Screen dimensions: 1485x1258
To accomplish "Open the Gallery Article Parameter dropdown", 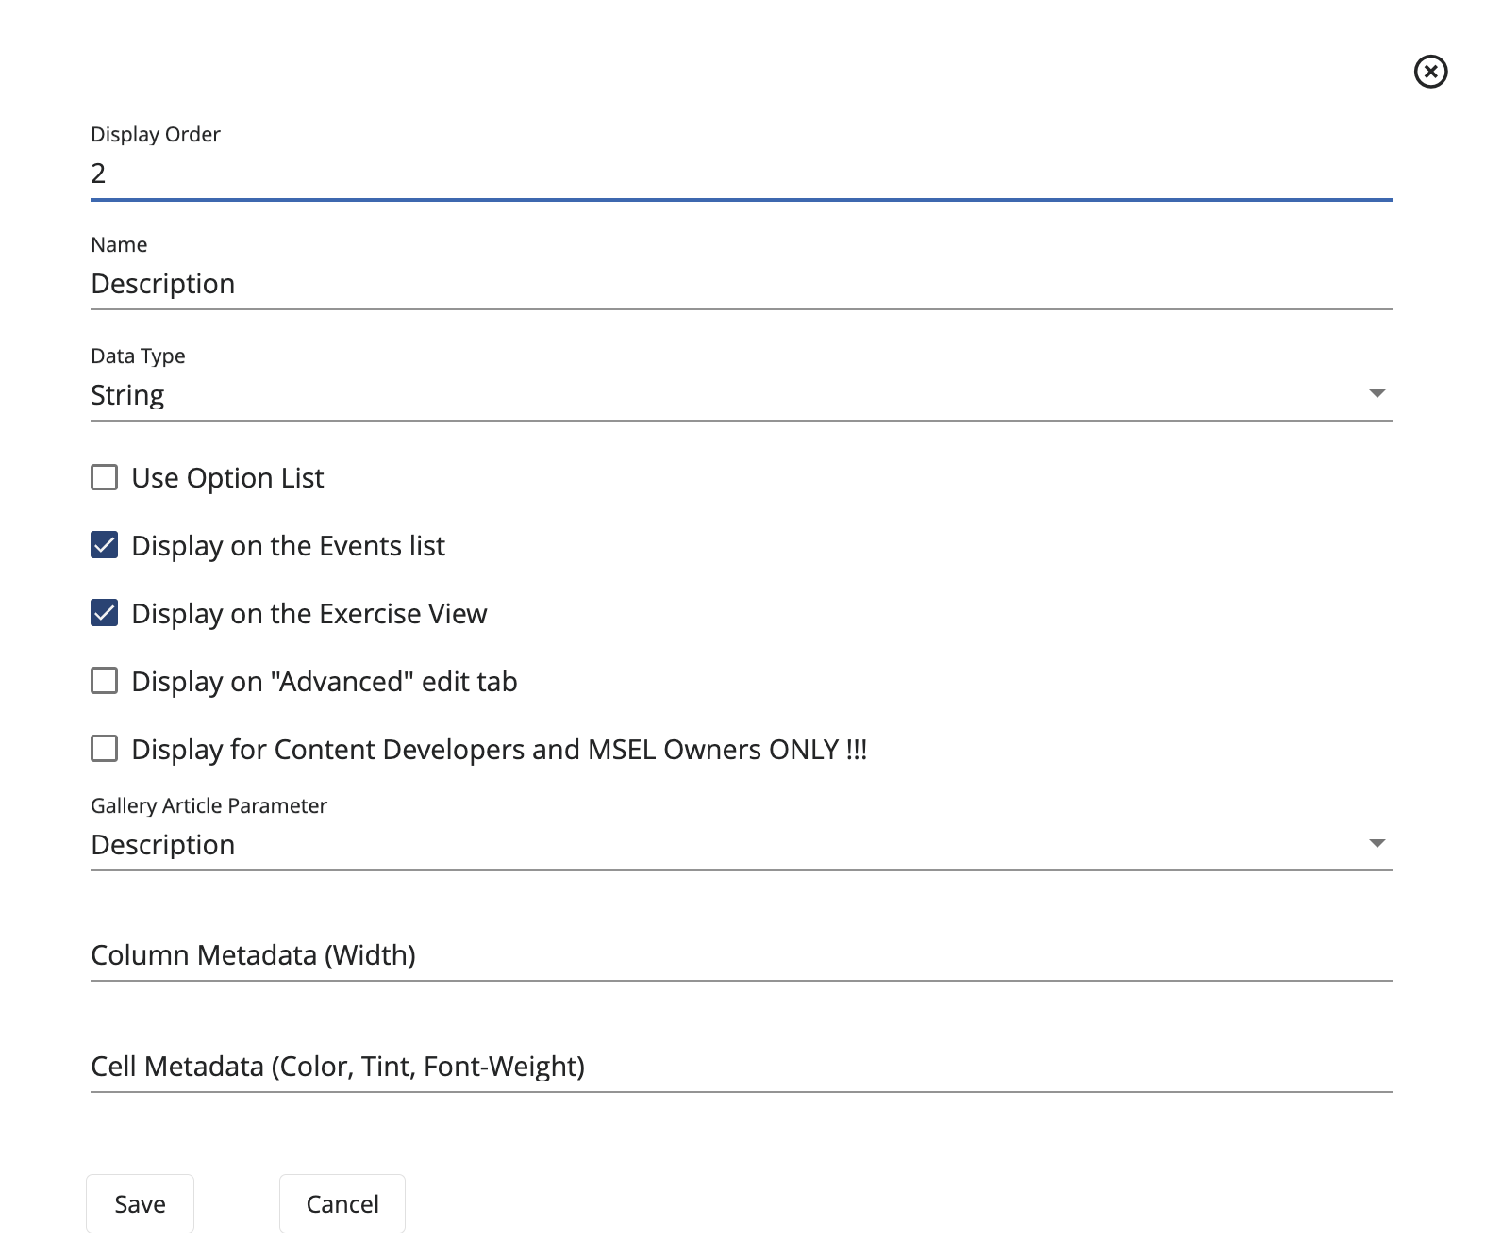I will tap(741, 845).
